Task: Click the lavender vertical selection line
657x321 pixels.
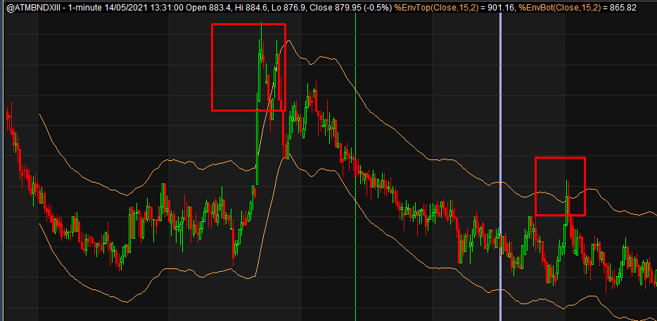Action: click(x=501, y=166)
